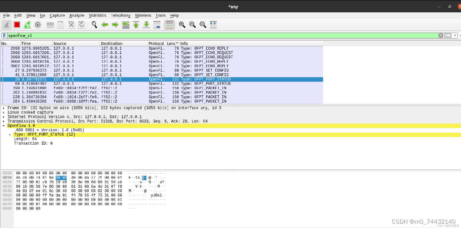
Task: Toggle automatic scrolling in live capture
Action: pyautogui.click(x=157, y=25)
